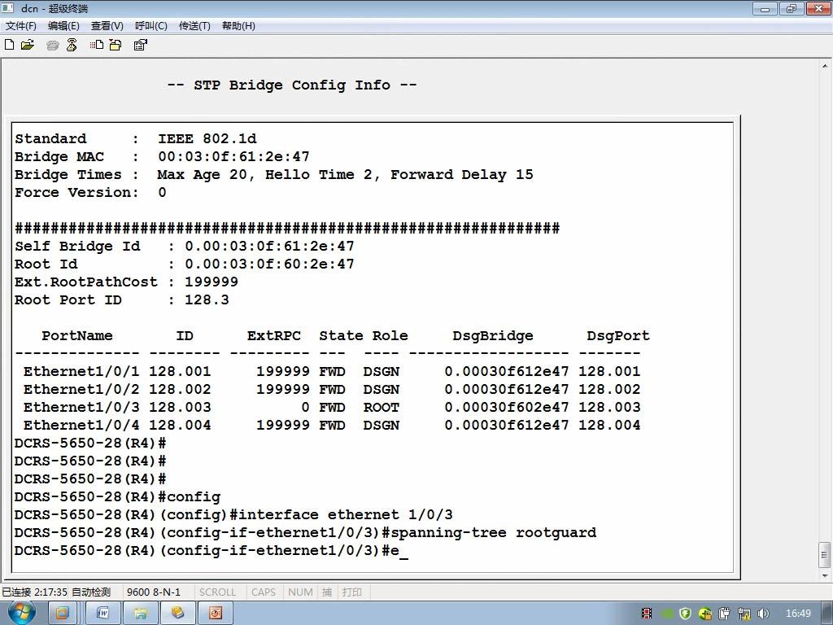Click the vertical scrollbar thumb
This screenshot has height=625, width=833.
(x=825, y=555)
